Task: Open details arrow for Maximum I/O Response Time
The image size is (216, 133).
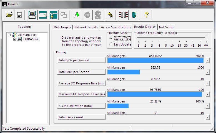Action: click(208, 94)
